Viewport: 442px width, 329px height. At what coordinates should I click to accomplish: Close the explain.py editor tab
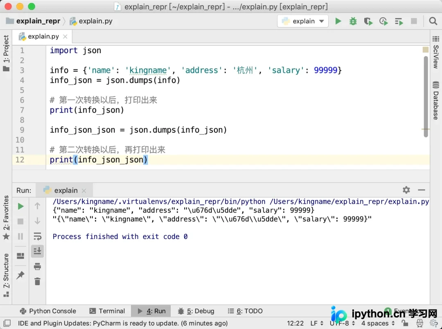[x=65, y=37]
